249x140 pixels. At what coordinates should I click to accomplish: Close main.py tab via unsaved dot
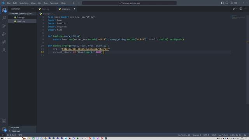coord(74,9)
